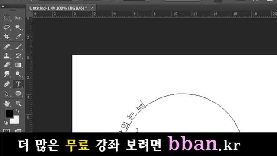Reset default foreground and background colors
277x156 pixels.
click(6, 123)
